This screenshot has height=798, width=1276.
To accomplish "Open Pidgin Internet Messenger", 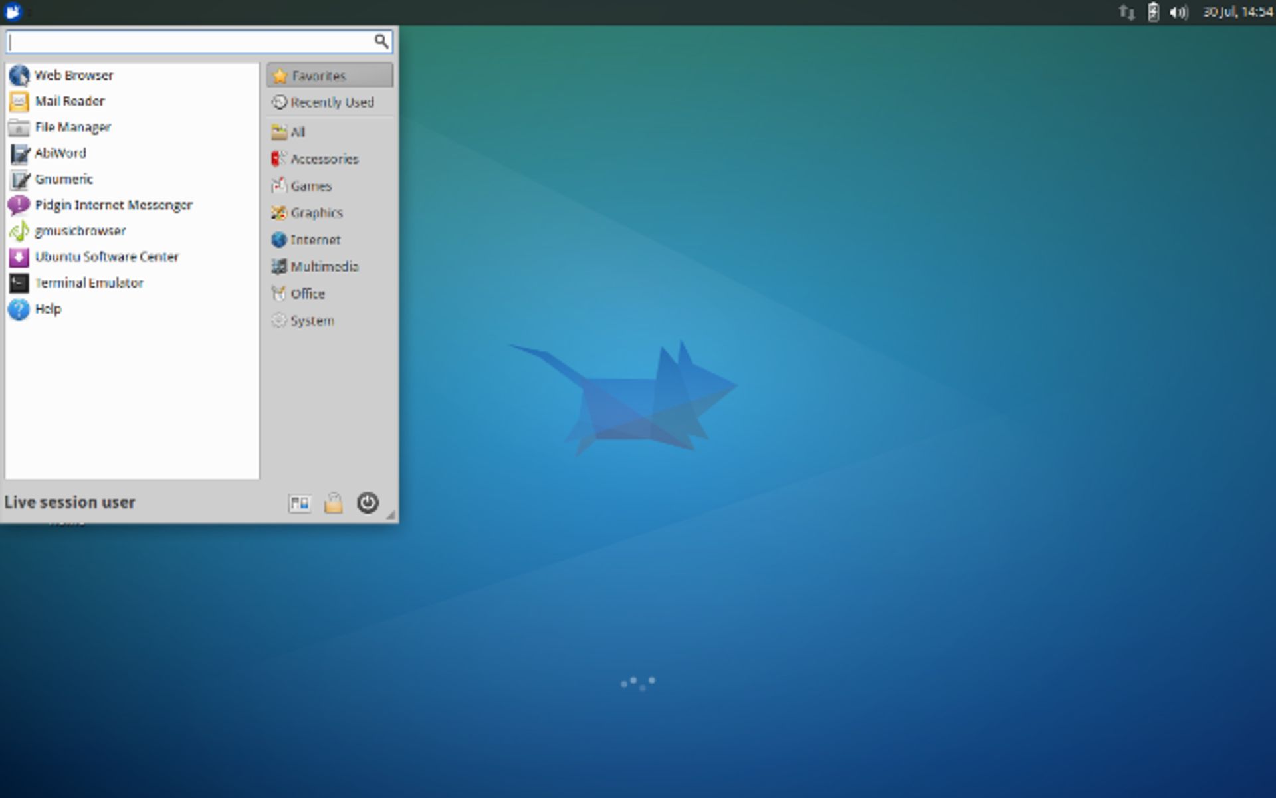I will pos(113,205).
